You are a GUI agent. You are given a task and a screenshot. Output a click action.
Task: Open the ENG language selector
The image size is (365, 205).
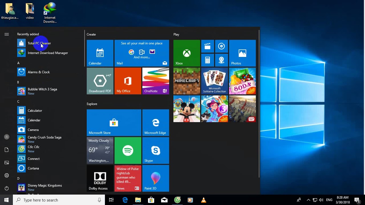pos(329,200)
